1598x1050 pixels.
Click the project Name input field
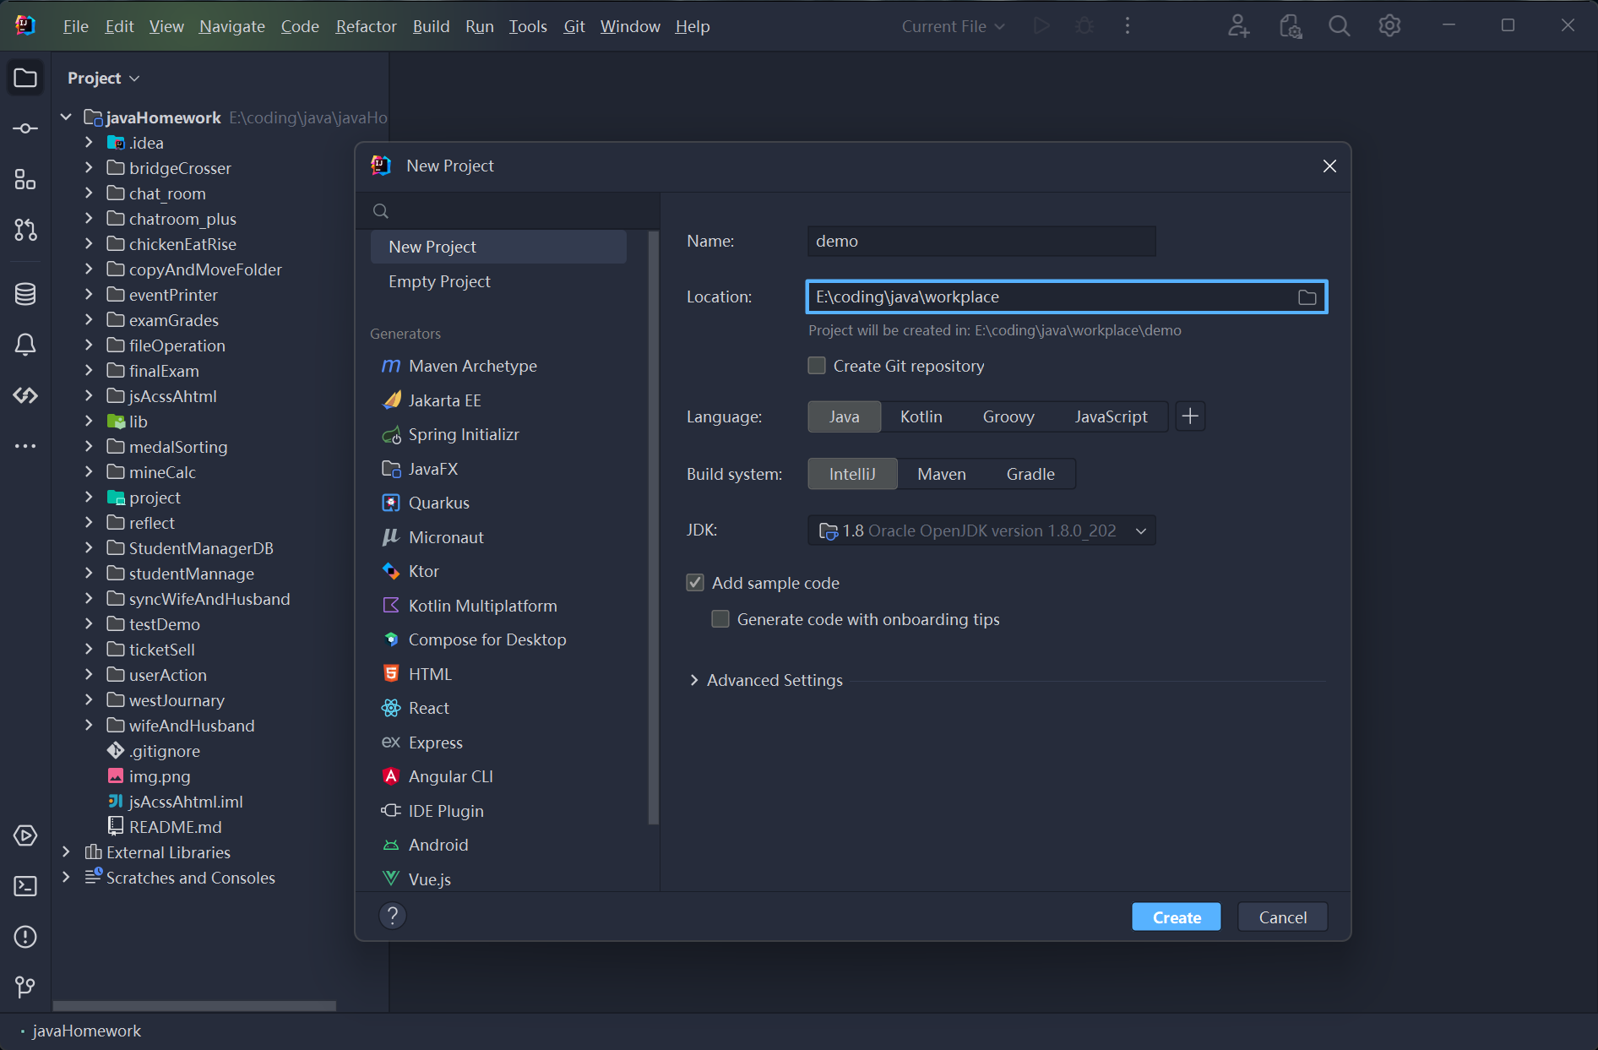[981, 242]
